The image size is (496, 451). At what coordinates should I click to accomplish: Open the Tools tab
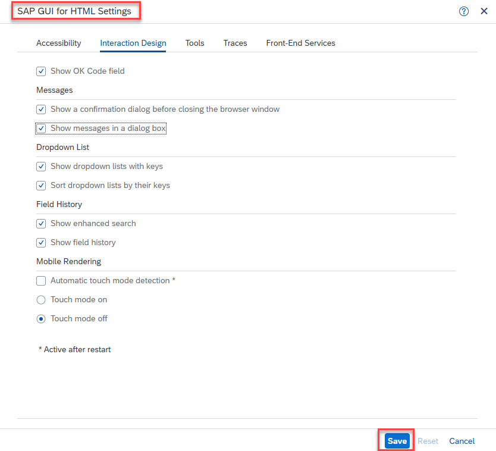coord(194,43)
